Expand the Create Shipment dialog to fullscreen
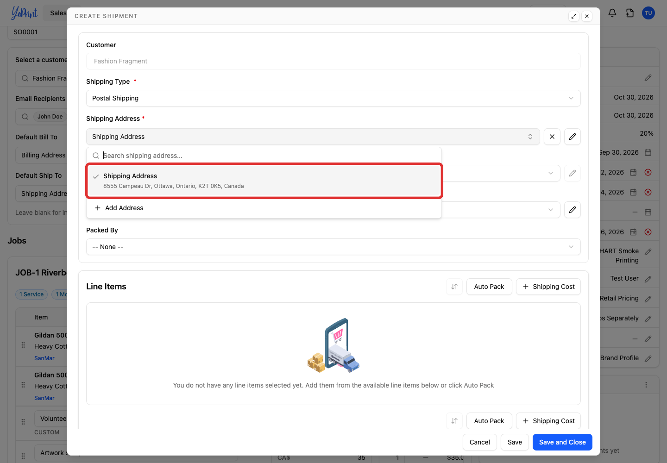Image resolution: width=667 pixels, height=463 pixels. click(574, 16)
